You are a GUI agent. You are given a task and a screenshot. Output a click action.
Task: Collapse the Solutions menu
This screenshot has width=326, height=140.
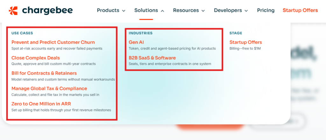(x=146, y=11)
